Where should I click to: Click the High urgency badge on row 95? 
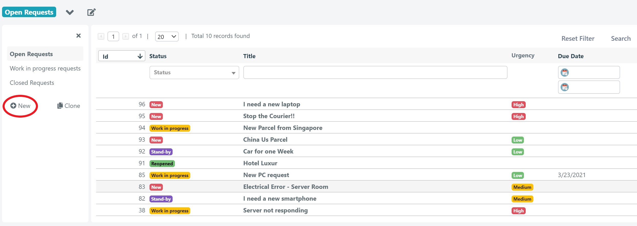[x=519, y=116]
